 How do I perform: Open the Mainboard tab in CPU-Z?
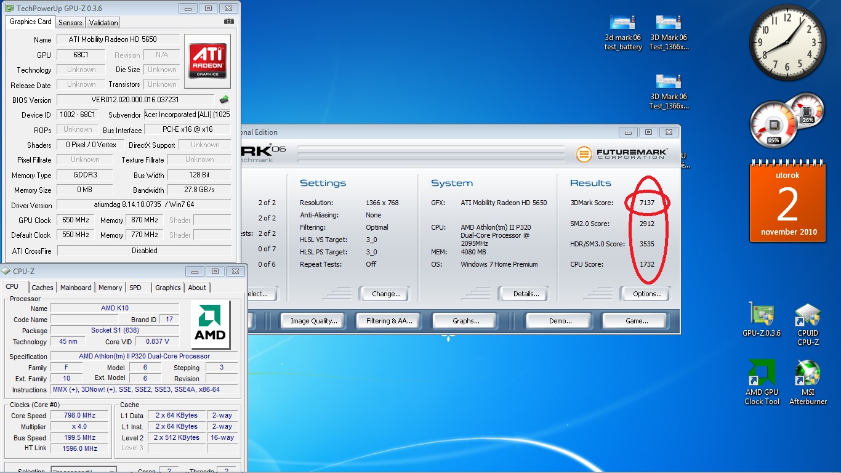tap(76, 288)
